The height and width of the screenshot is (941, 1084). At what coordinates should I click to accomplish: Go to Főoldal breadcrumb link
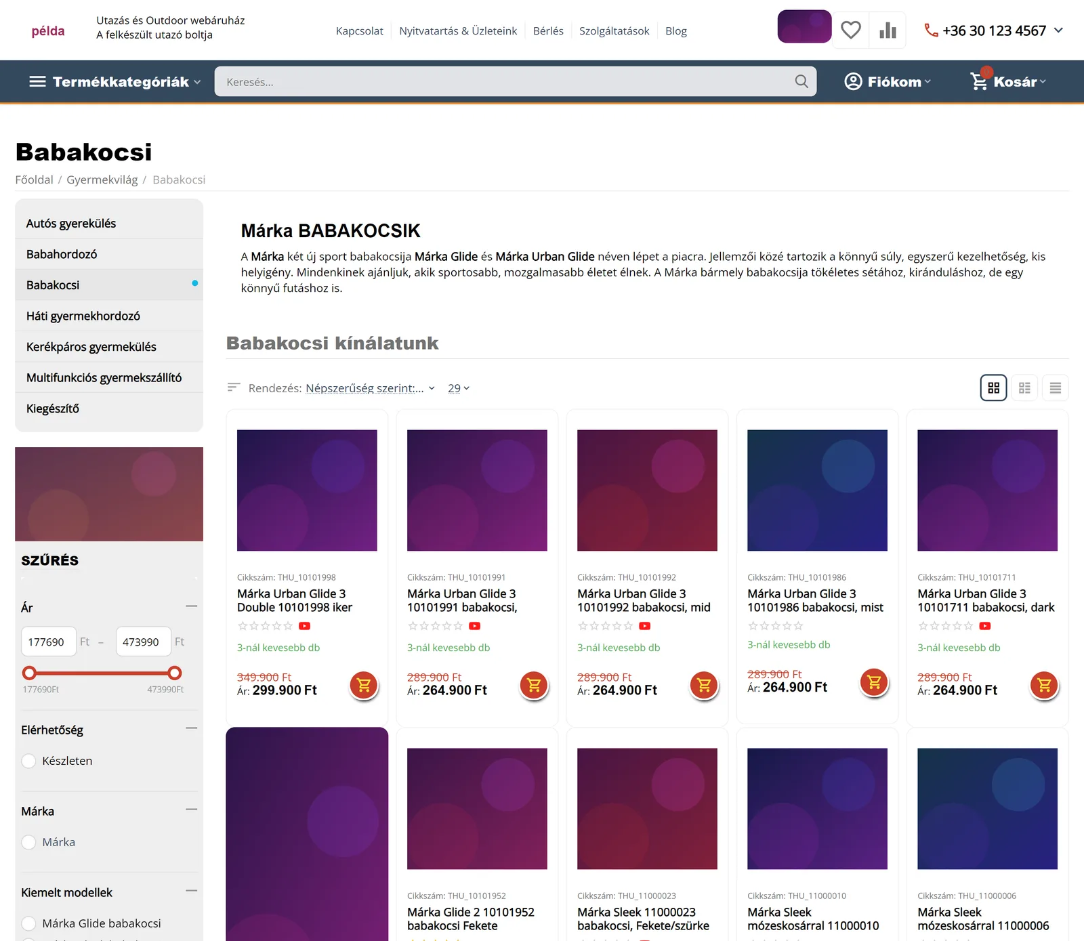click(x=34, y=180)
